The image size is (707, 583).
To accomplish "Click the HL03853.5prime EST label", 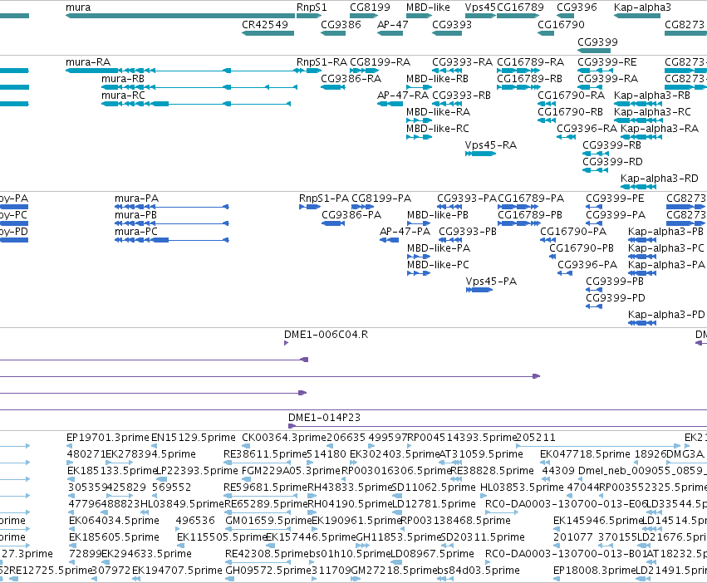I will (522, 487).
